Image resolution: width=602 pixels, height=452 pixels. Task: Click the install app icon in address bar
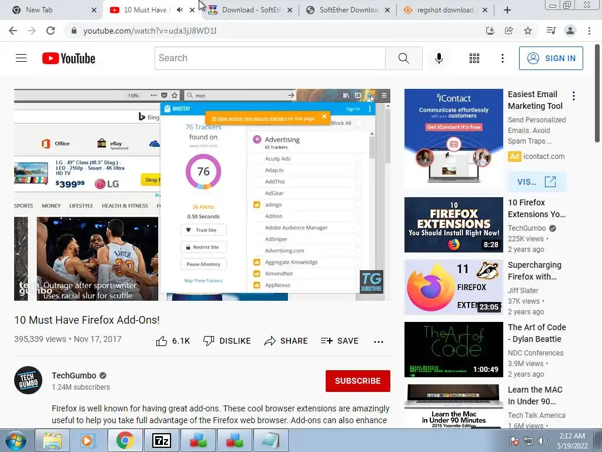point(490,31)
